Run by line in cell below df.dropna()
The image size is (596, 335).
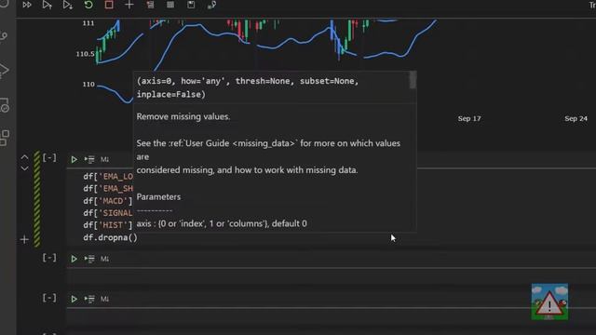[89, 259]
